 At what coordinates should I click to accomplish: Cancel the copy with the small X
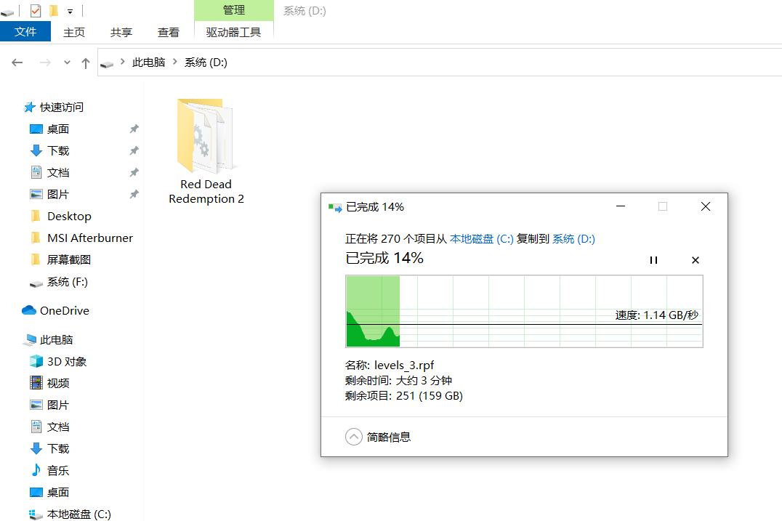point(695,259)
